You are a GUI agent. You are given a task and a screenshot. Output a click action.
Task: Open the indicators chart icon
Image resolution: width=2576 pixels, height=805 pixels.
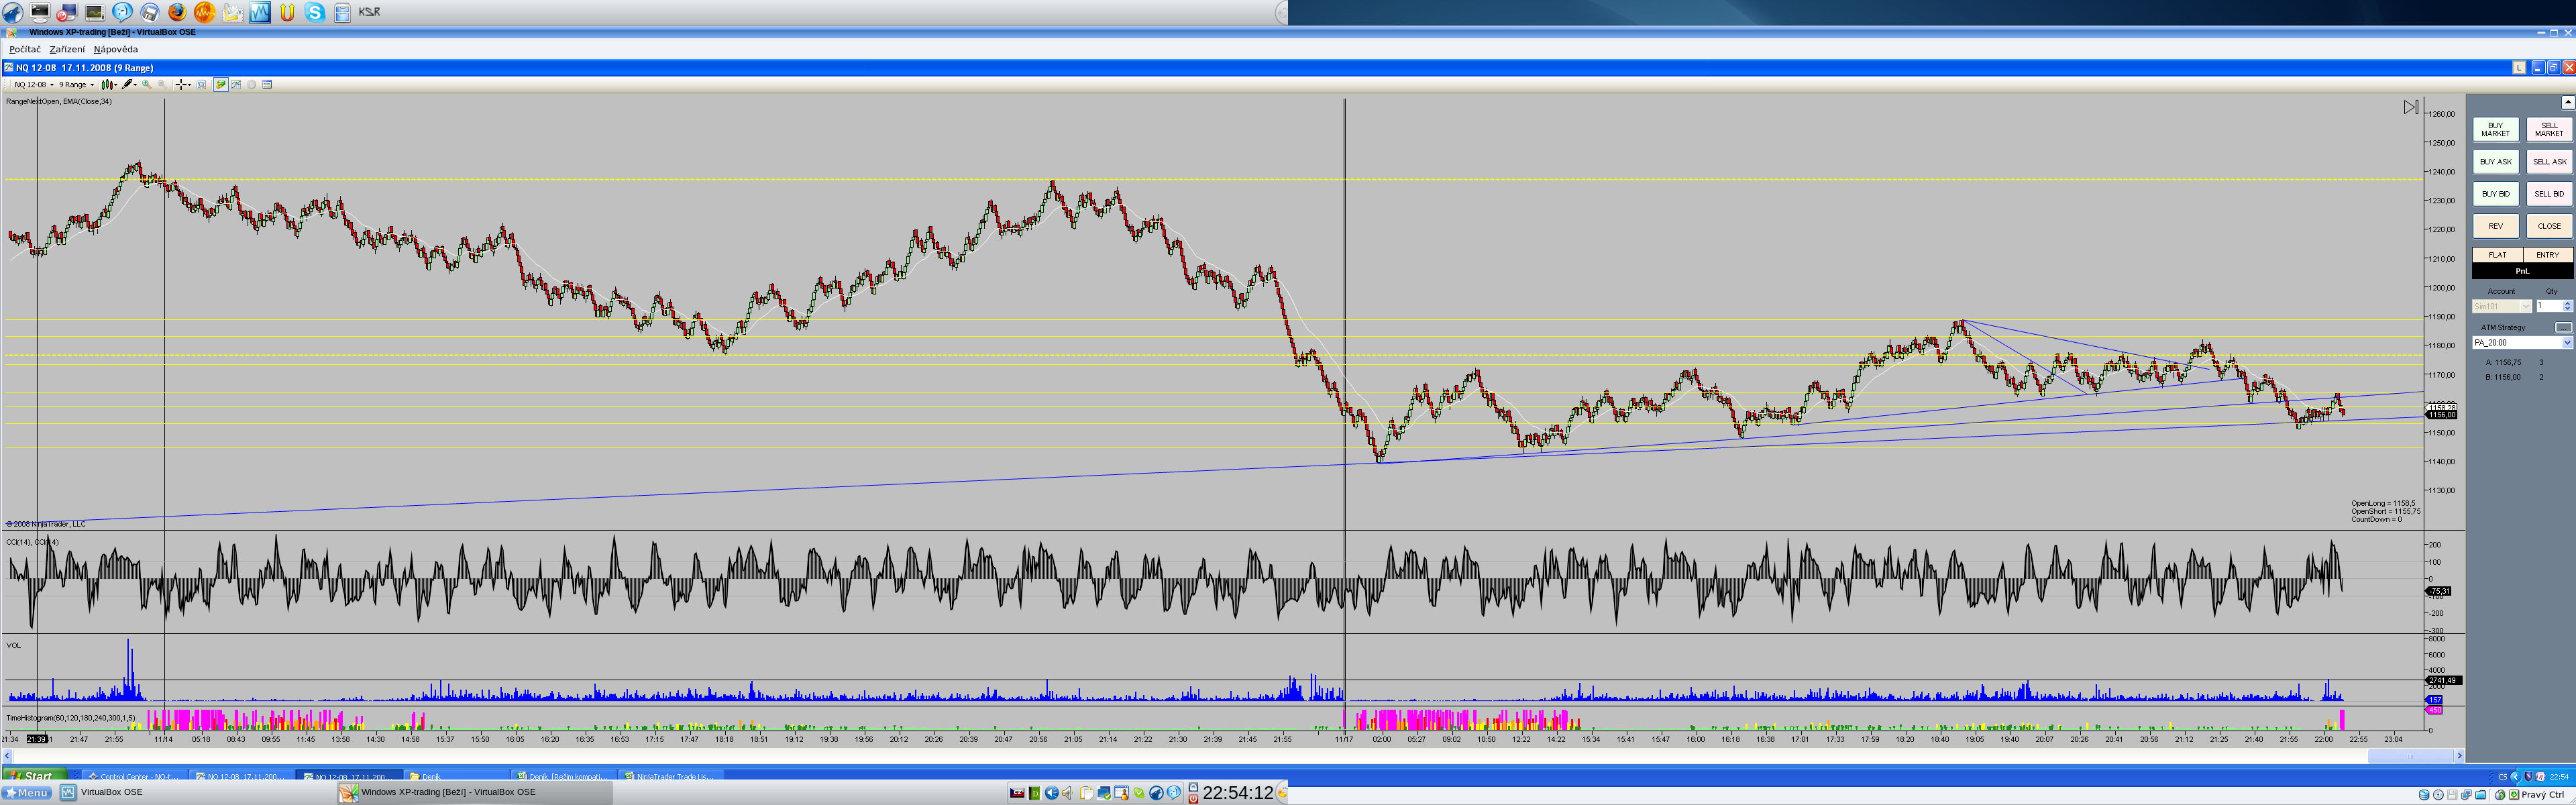click(236, 85)
